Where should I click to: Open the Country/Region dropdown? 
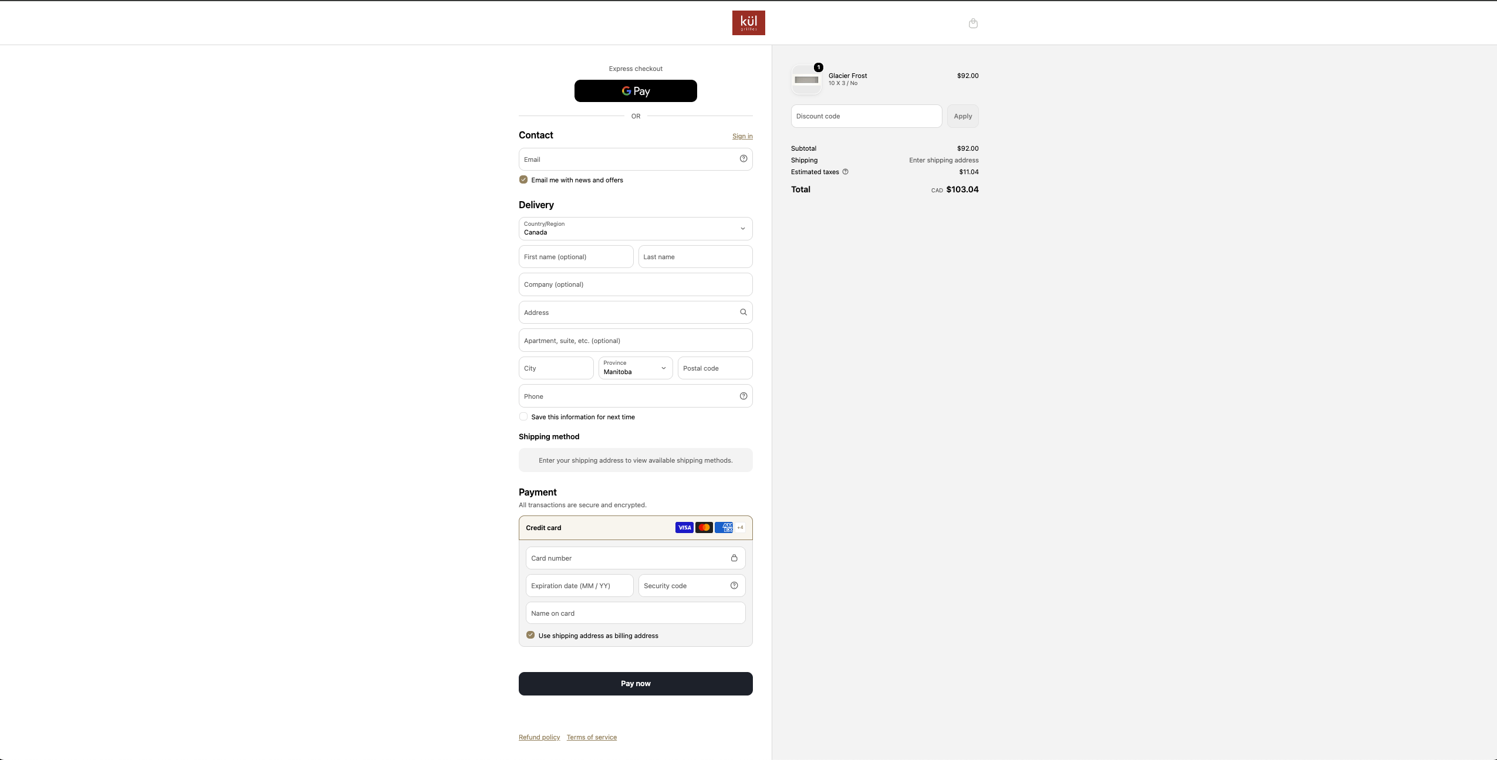click(x=636, y=229)
